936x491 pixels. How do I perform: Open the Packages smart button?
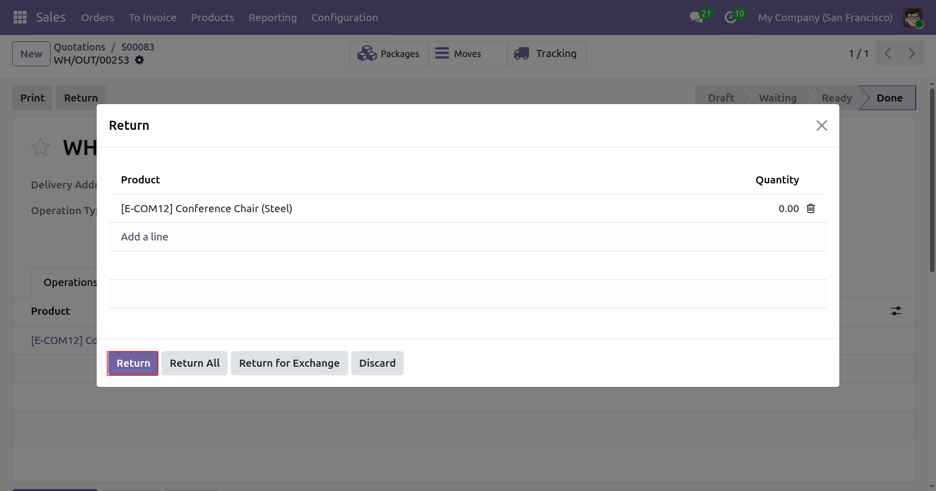(x=389, y=54)
